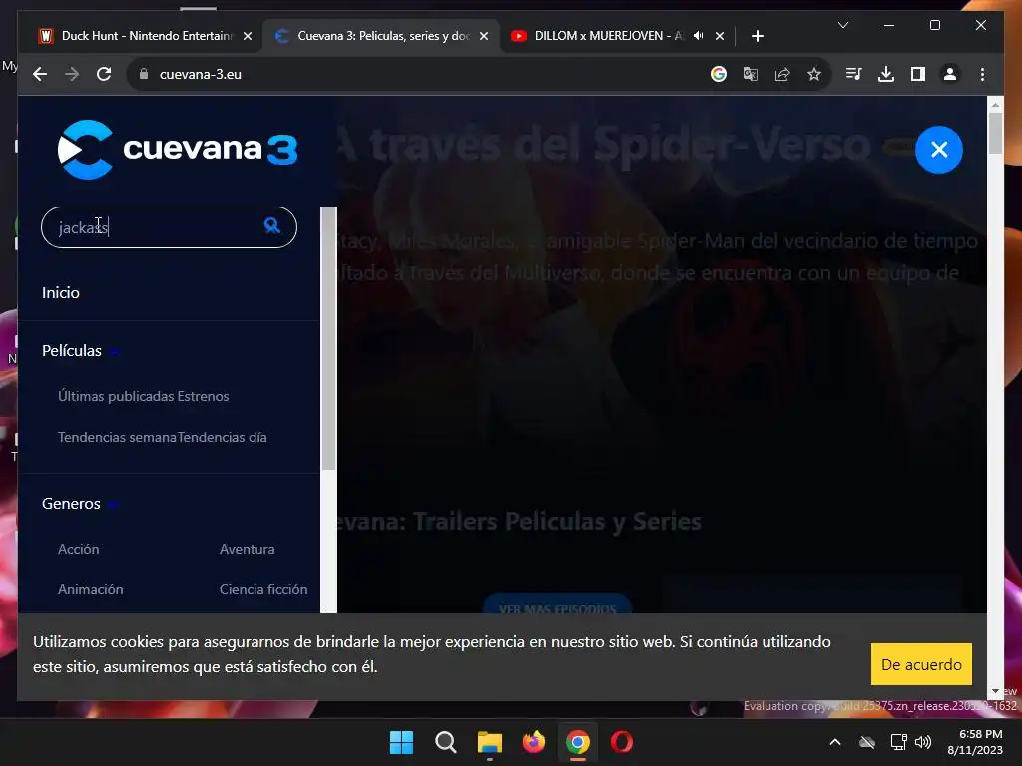Click the search field containing jackass
The height and width of the screenshot is (766, 1022).
tap(169, 227)
